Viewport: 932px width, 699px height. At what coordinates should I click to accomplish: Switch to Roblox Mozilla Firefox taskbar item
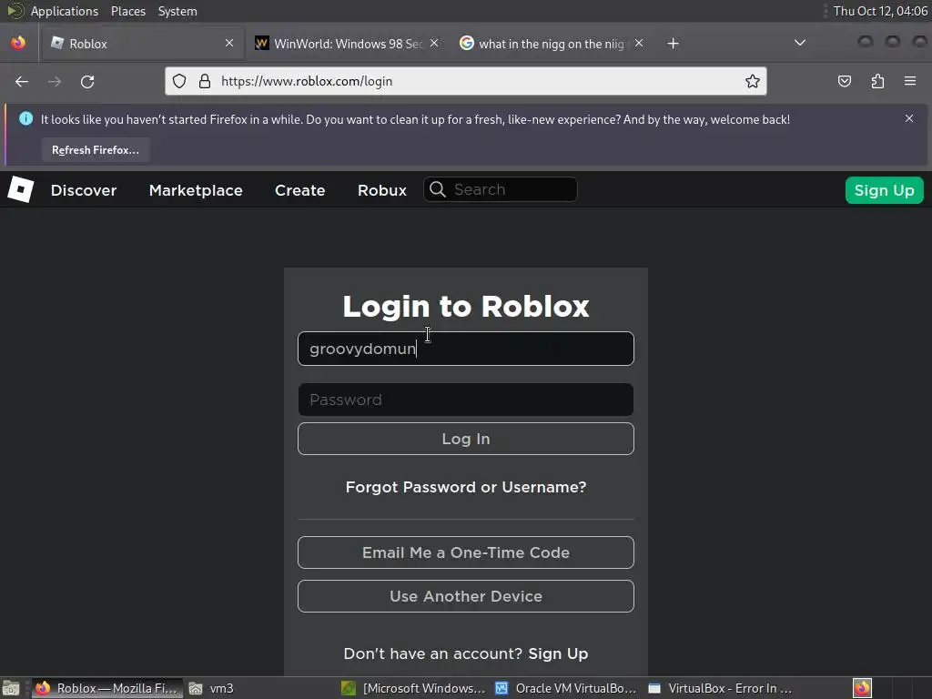(107, 688)
